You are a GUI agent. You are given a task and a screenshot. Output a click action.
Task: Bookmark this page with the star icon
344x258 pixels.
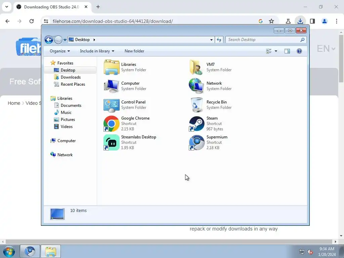point(271,21)
